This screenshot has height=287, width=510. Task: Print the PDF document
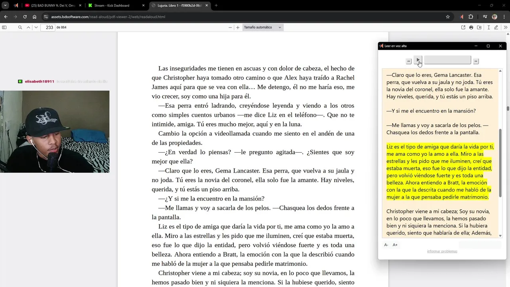471,28
